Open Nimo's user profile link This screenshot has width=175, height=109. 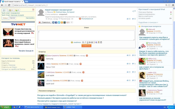49,64
